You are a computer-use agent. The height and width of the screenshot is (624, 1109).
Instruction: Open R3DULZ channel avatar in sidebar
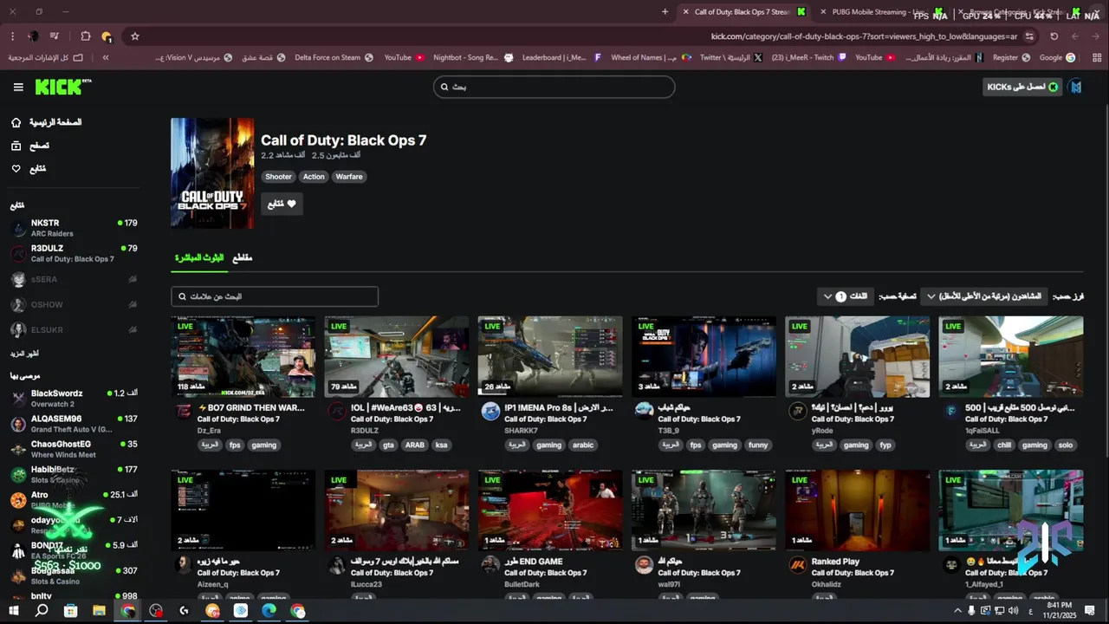tap(18, 253)
